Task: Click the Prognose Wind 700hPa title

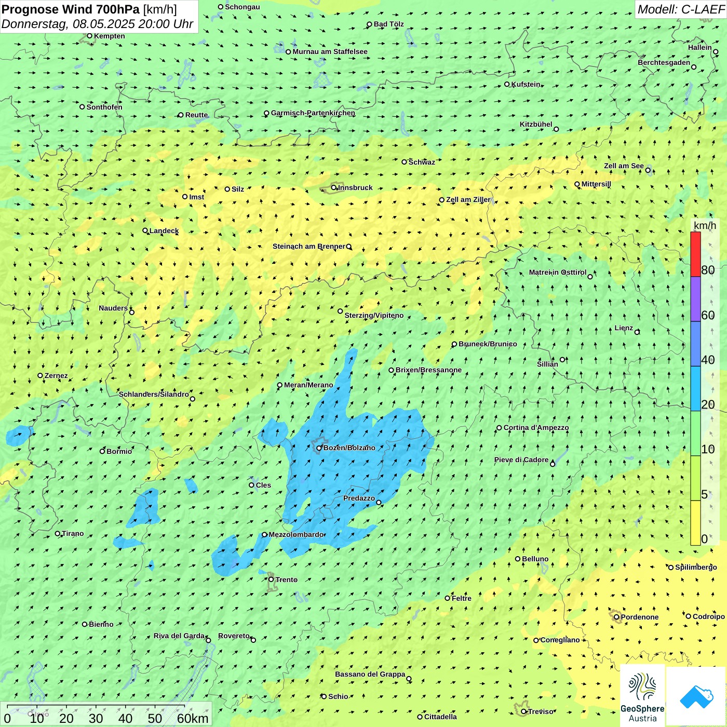Action: click(x=71, y=9)
